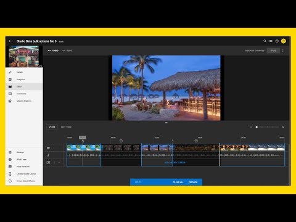Click Creator Studio Classic in the sidebar
The width and height of the screenshot is (296, 222).
point(24,174)
